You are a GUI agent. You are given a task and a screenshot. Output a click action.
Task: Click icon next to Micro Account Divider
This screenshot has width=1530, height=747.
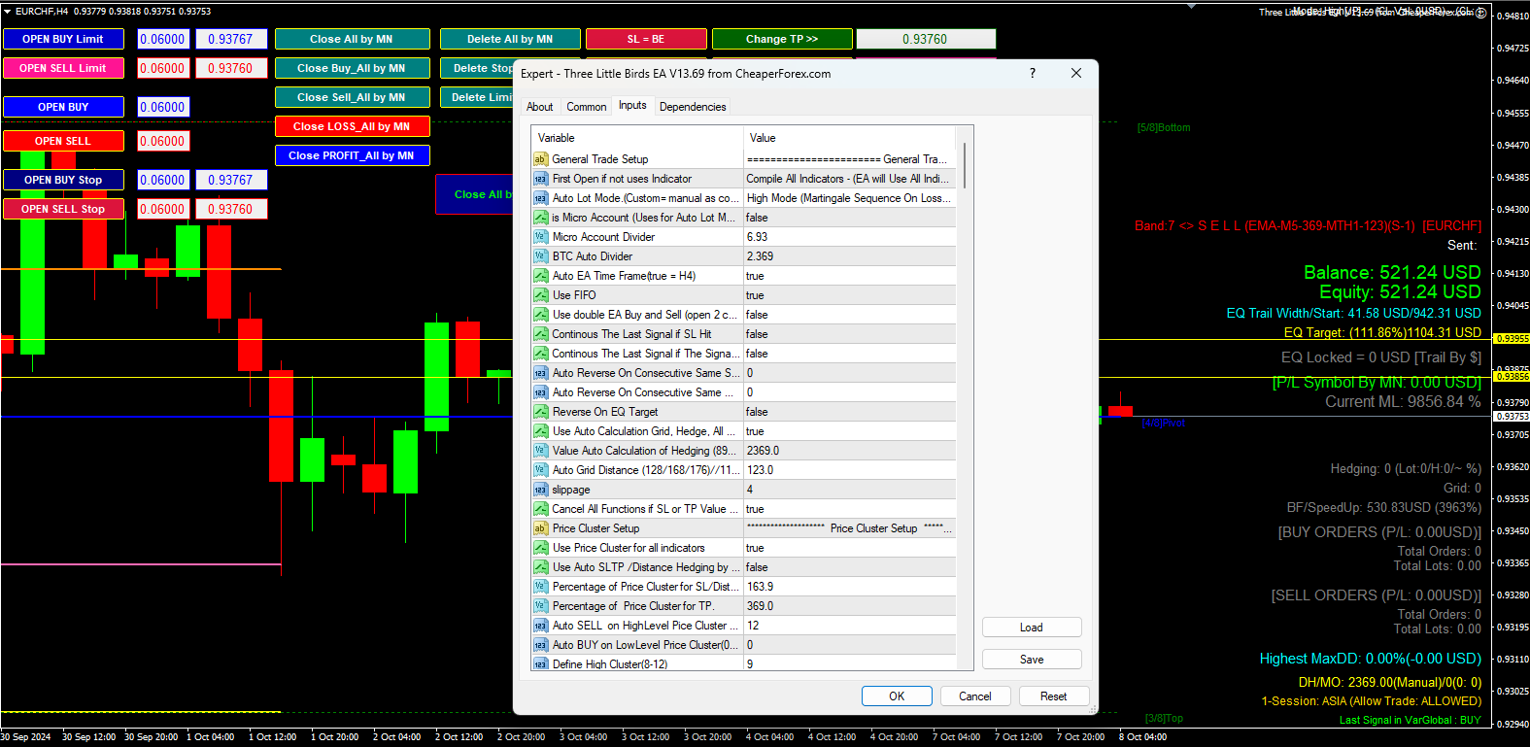coord(541,237)
